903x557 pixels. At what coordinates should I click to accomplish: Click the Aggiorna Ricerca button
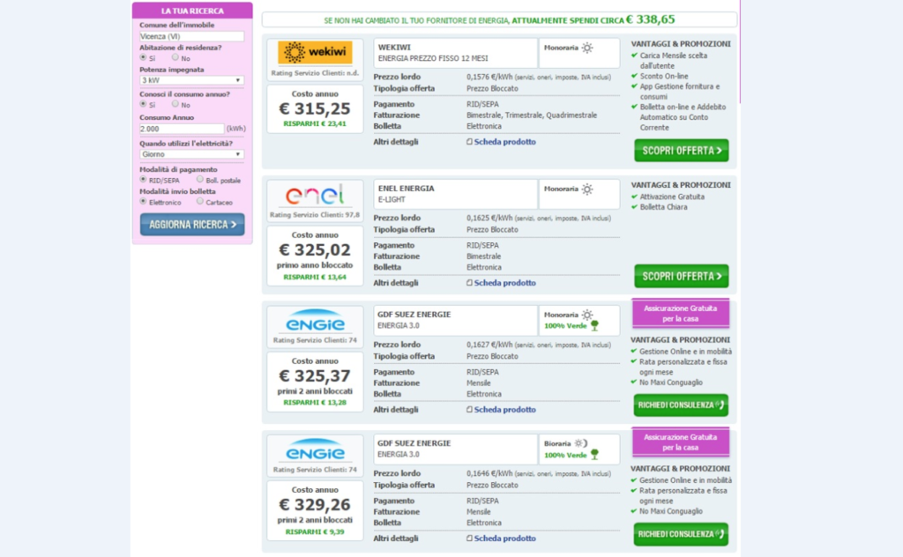[x=192, y=225]
